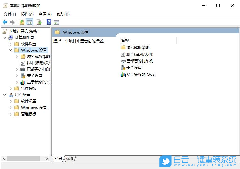Switch to the 扩展 tab
240x169 pixels.
coord(58,158)
